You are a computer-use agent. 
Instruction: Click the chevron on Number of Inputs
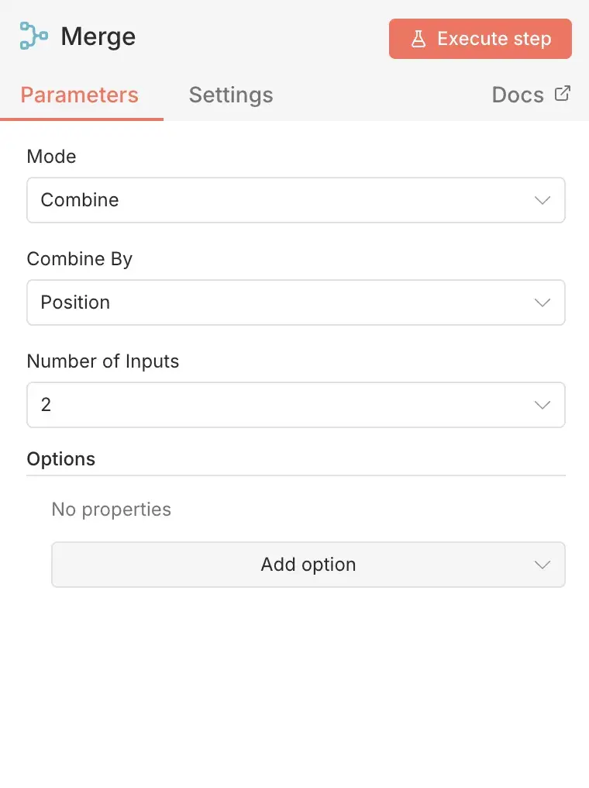542,405
